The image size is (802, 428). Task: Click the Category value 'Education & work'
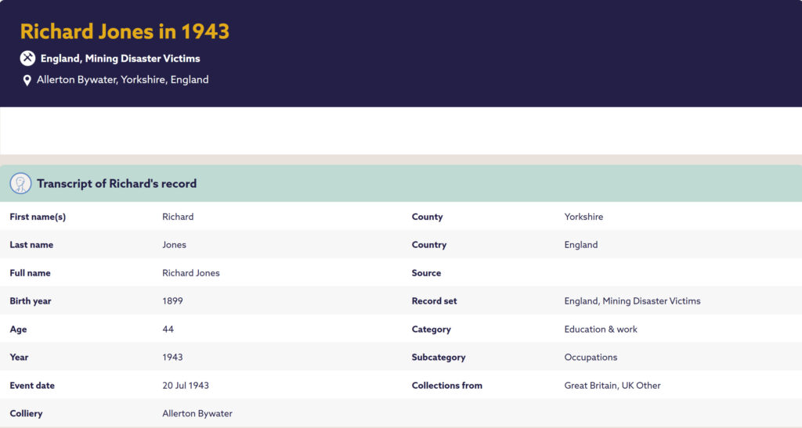(601, 329)
